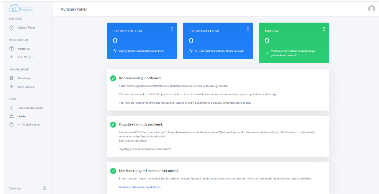Open the three-dot menu on Toplam Projelerim card
This screenshot has height=194, width=379.
[172, 29]
